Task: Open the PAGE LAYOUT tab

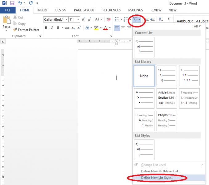Action: 84,10
